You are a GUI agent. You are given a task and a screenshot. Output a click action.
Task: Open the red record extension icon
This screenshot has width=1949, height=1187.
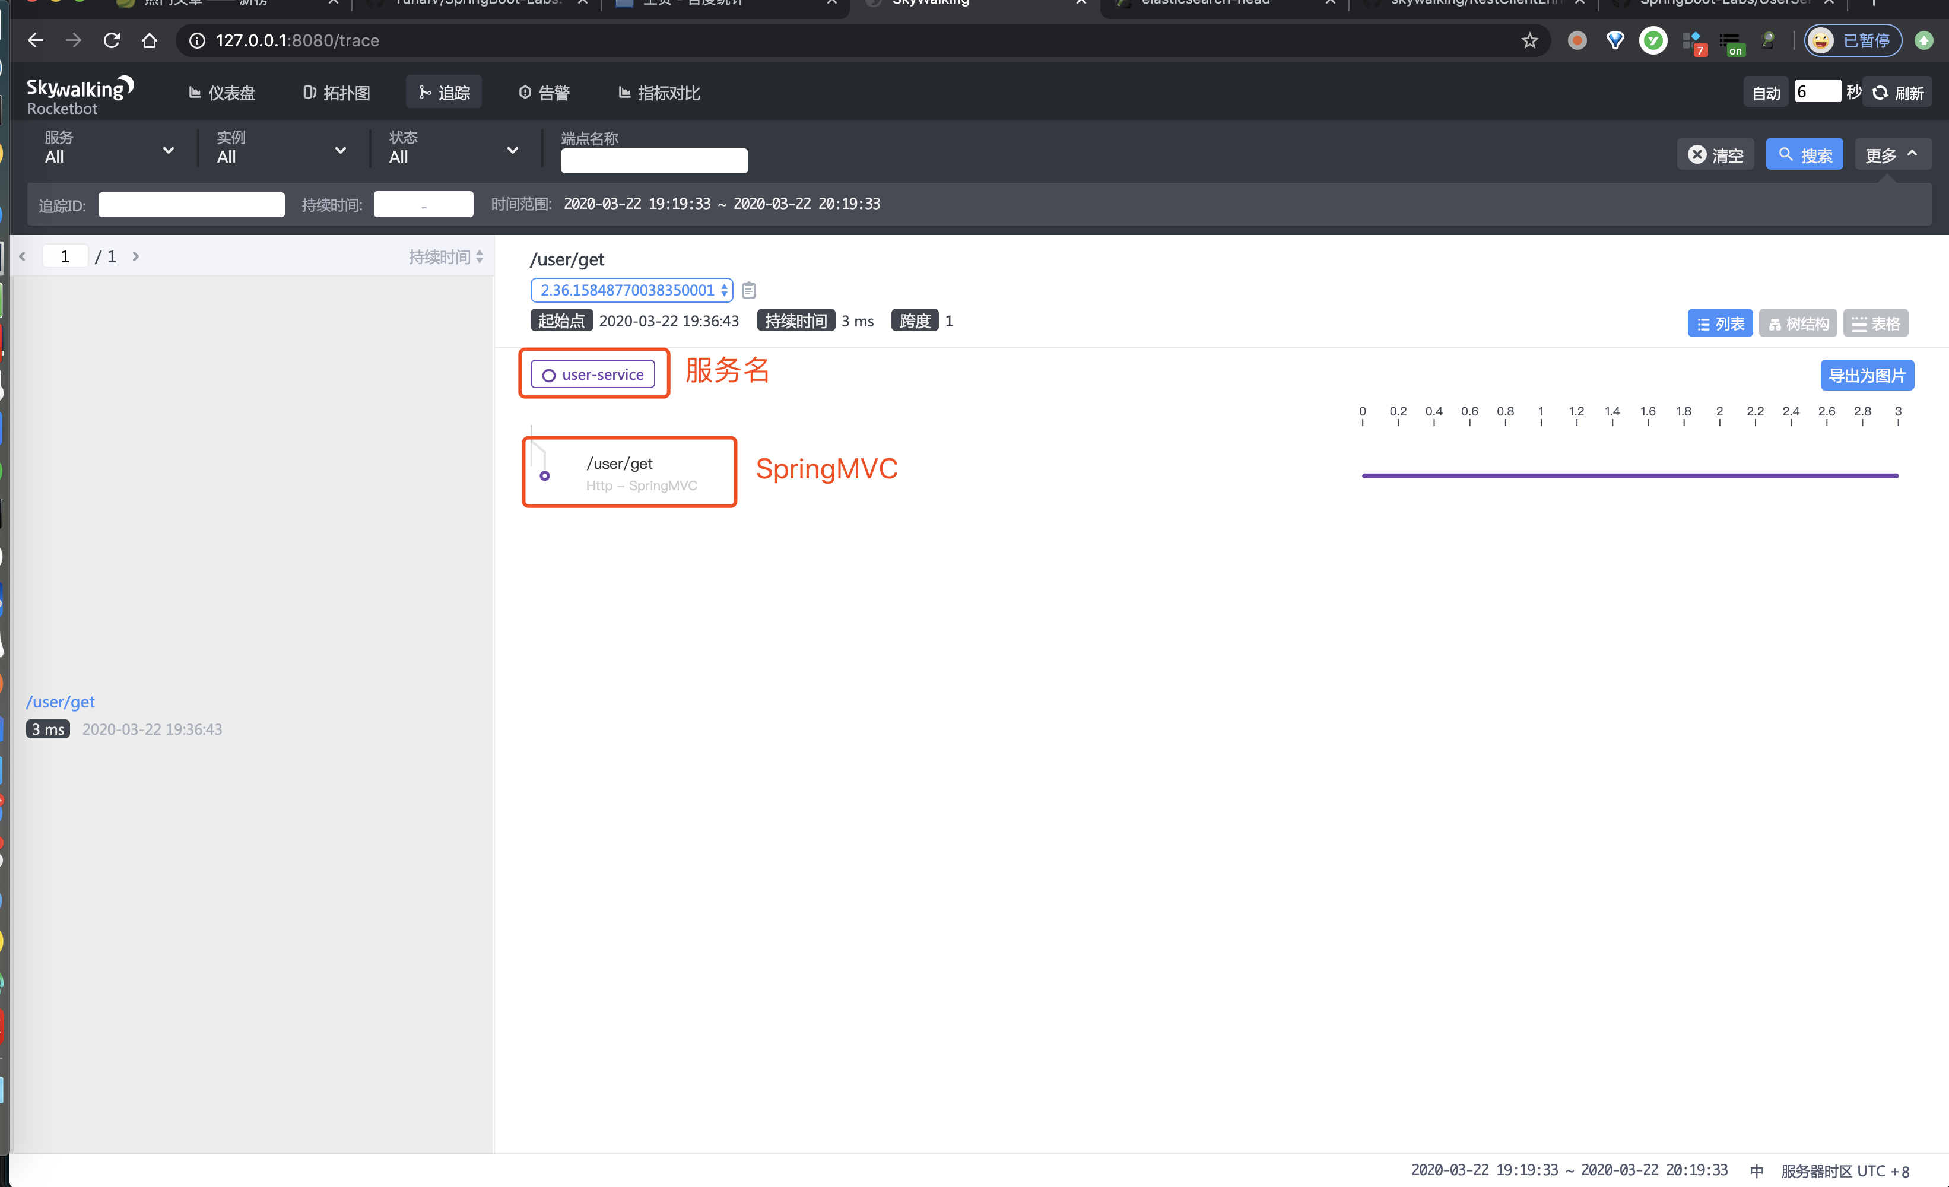1576,40
